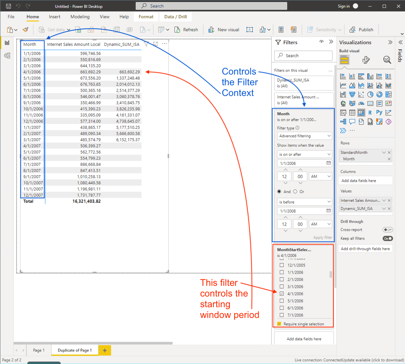Viewport: 405px width, 364px height.
Task: Select the And radio button
Action: click(279, 191)
